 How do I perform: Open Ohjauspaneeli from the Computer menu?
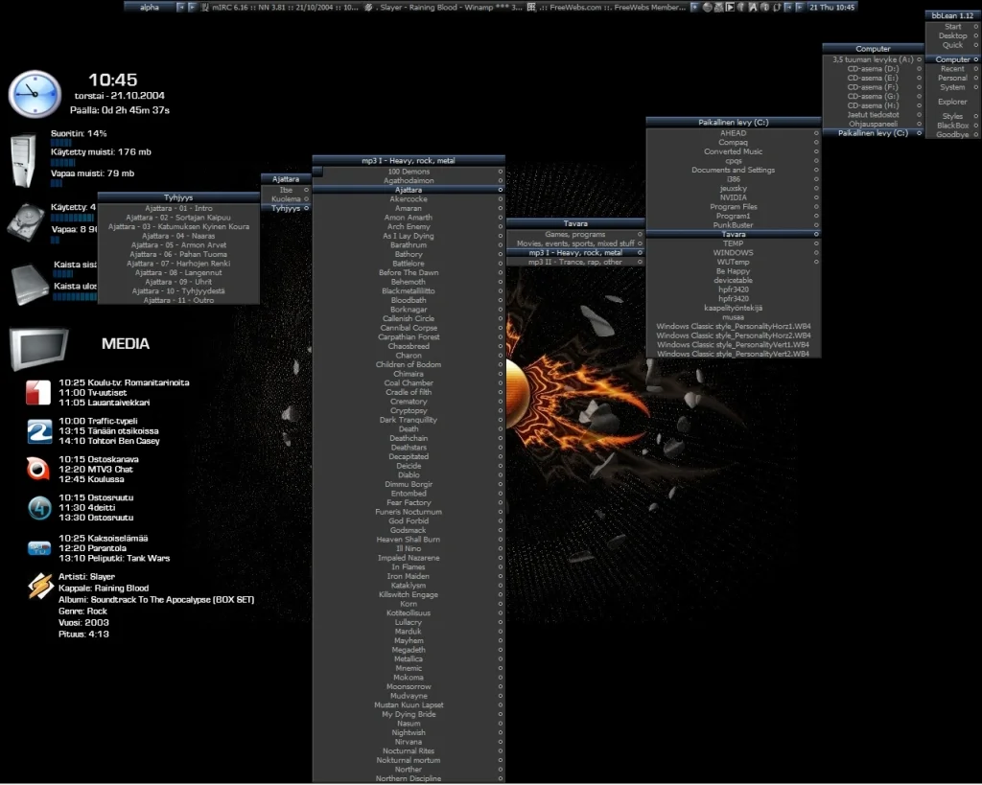(x=872, y=124)
